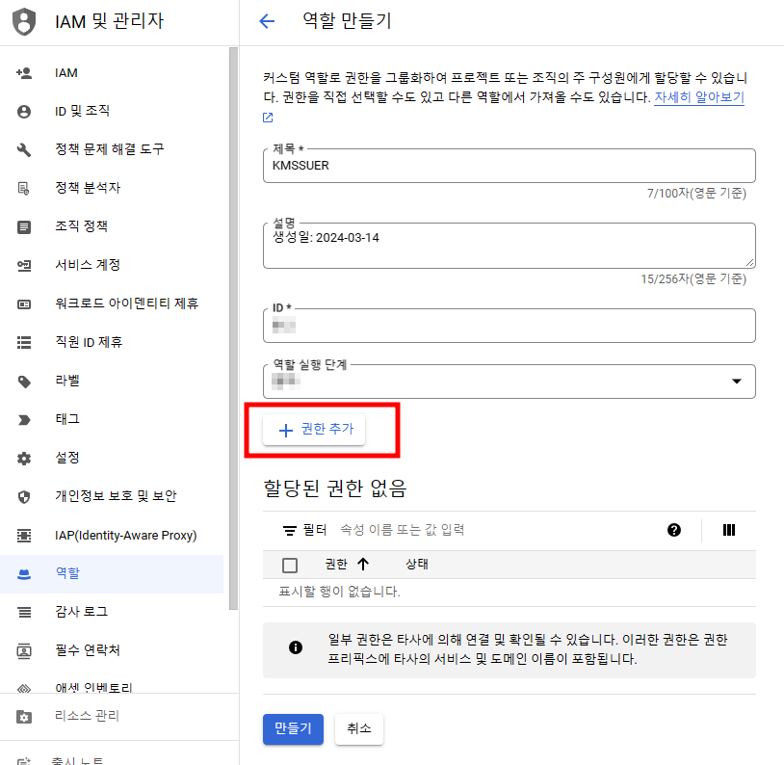Click the ID 및 조직 account icon
The image size is (784, 765).
tap(24, 112)
